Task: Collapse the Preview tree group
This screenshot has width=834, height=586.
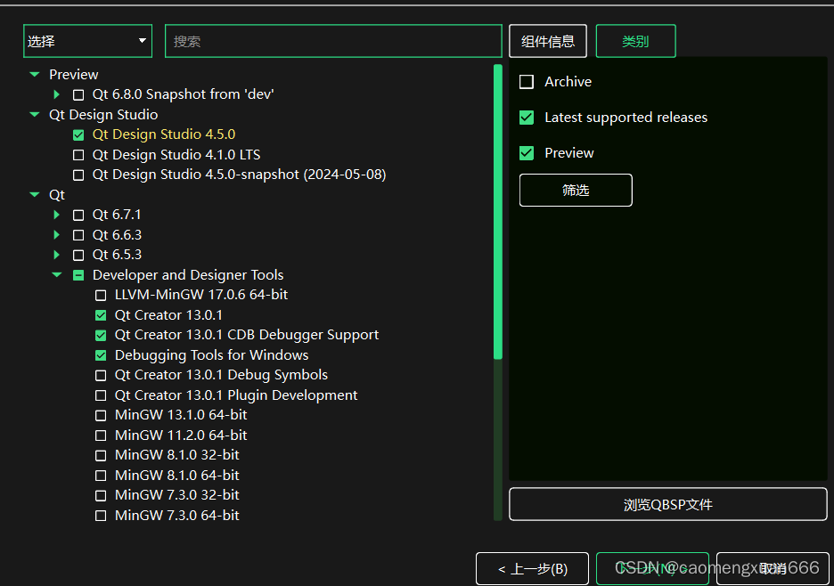Action: 35,75
